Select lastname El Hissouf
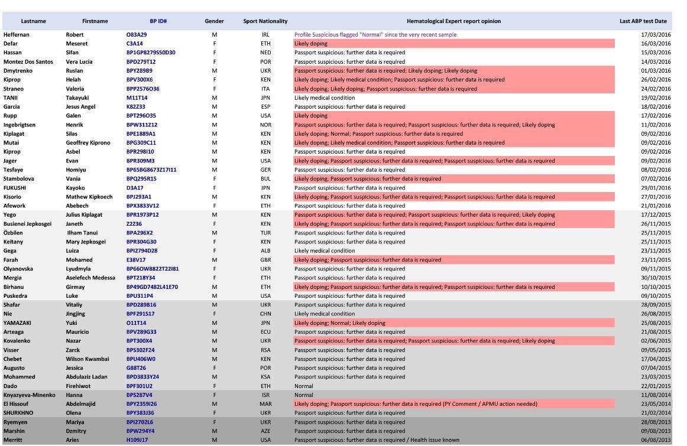This screenshot has width=687, height=446. [x=16, y=404]
